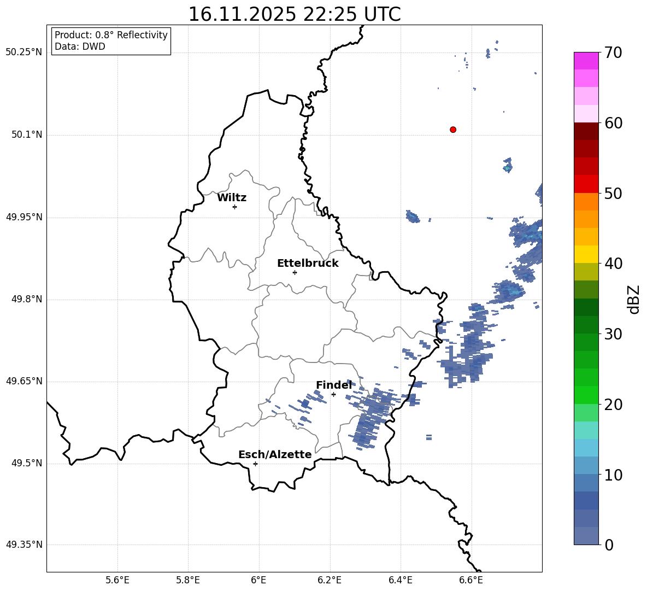This screenshot has width=647, height=591.
Task: Click the 'Data: DWD' text
Action: (80, 46)
